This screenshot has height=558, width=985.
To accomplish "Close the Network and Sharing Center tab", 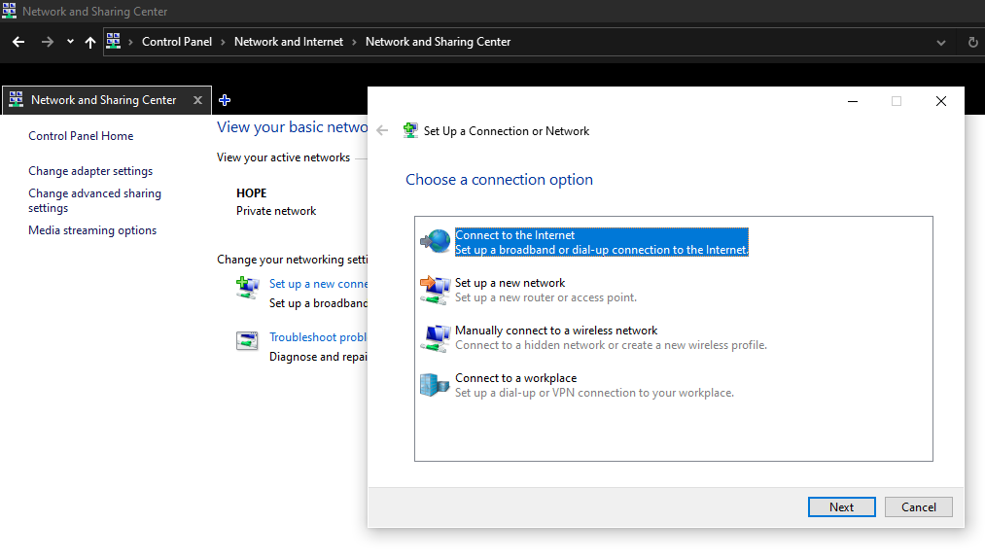I will tap(198, 100).
